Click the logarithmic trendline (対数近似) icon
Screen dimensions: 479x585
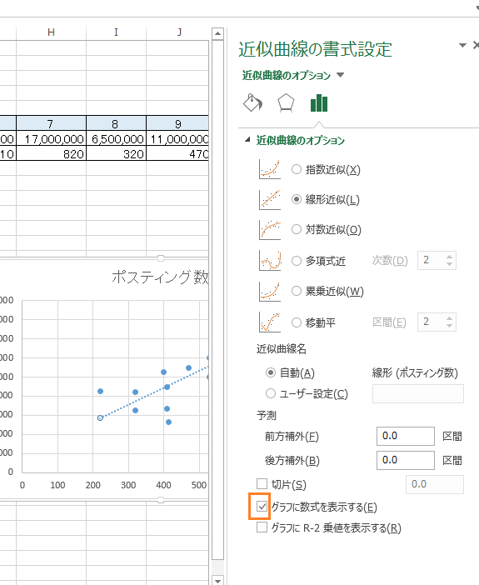pyautogui.click(x=270, y=229)
